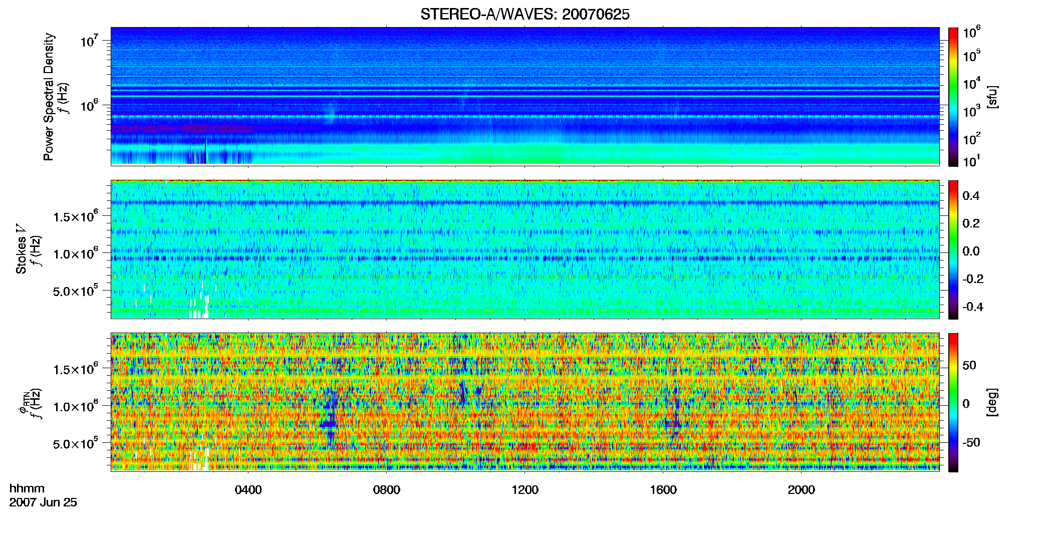Click the 0400 time tick label
Image resolution: width=1050 pixels, height=541 pixels.
pos(248,490)
